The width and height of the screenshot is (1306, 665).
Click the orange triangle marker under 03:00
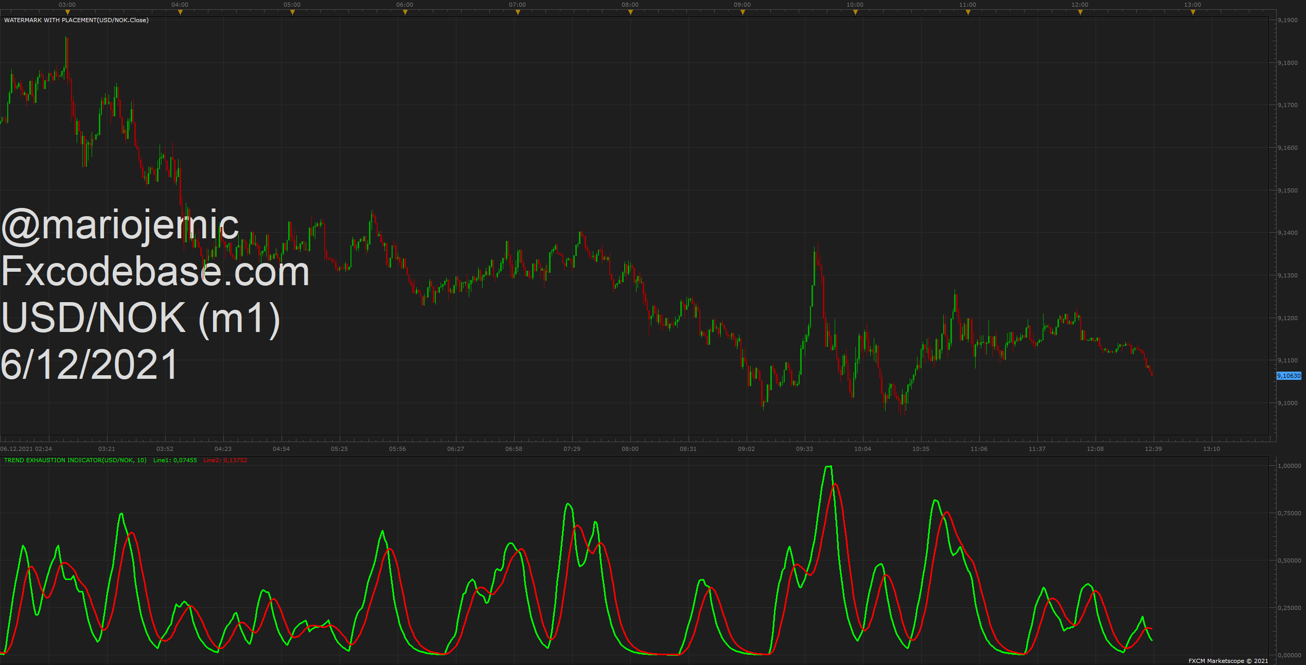click(x=67, y=12)
